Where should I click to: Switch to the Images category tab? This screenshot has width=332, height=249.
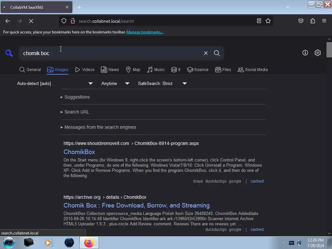[58, 70]
